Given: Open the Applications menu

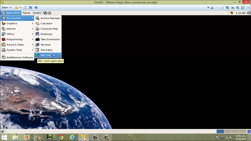Looking at the screenshot, I should tap(11, 13).
